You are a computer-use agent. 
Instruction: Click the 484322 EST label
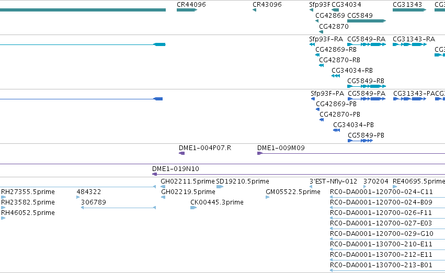(x=88, y=192)
